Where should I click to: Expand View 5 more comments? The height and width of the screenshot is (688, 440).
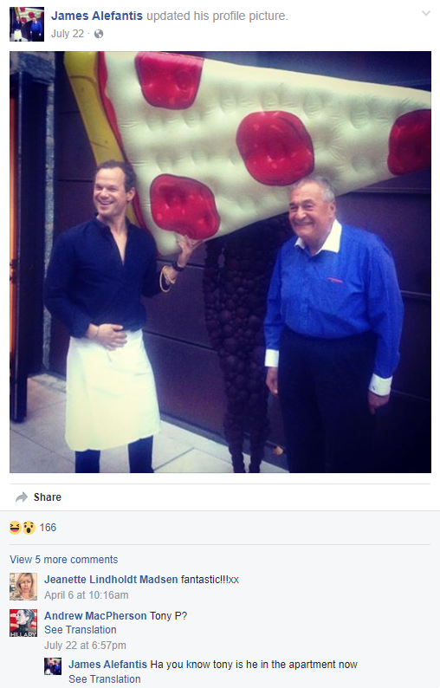pyautogui.click(x=64, y=560)
